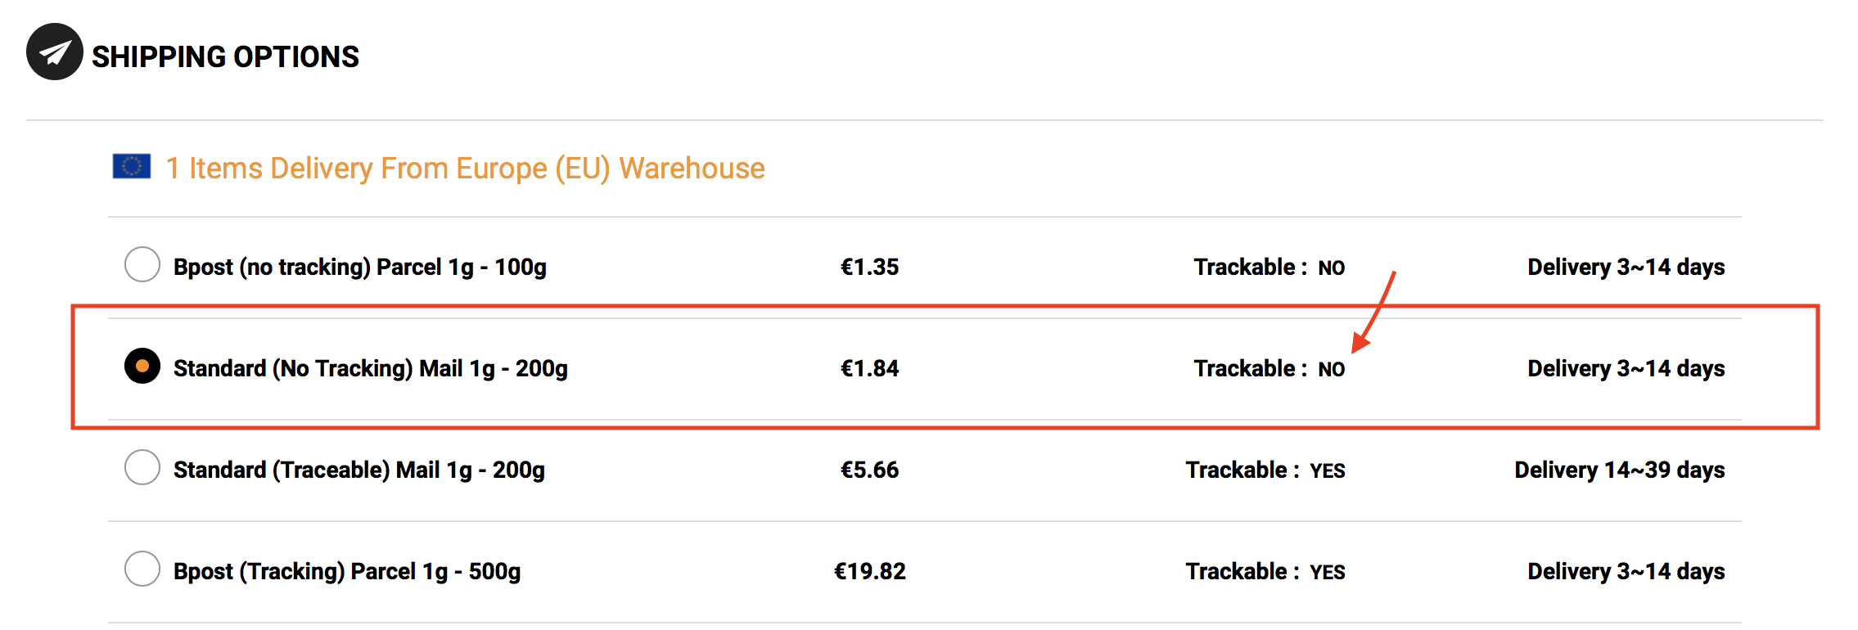1858x630 pixels.
Task: Click Bpost Tracking Parcel 1g-500g label
Action: 347,572
